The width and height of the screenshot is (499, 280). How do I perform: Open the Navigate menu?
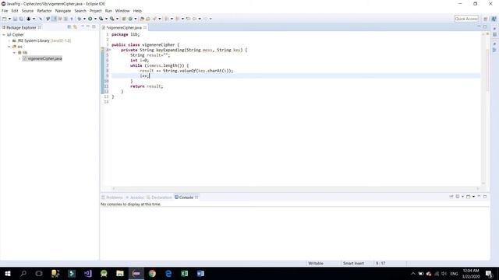point(63,11)
